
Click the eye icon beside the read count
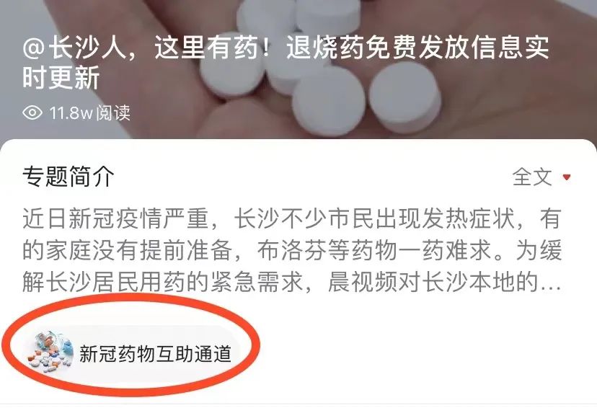[32, 112]
